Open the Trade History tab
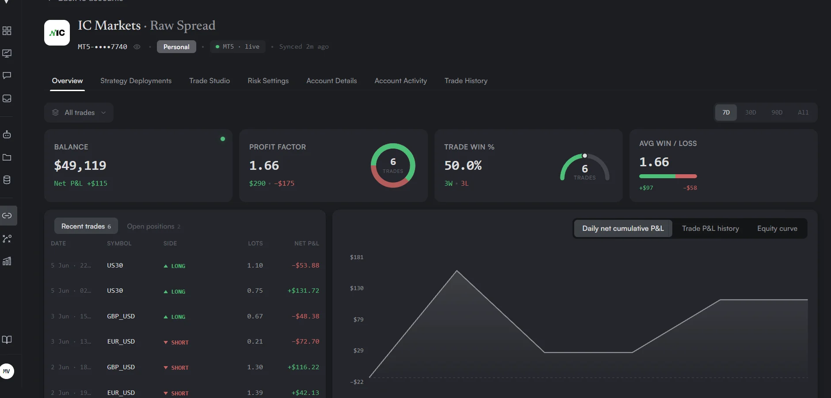This screenshot has width=831, height=398. point(466,81)
